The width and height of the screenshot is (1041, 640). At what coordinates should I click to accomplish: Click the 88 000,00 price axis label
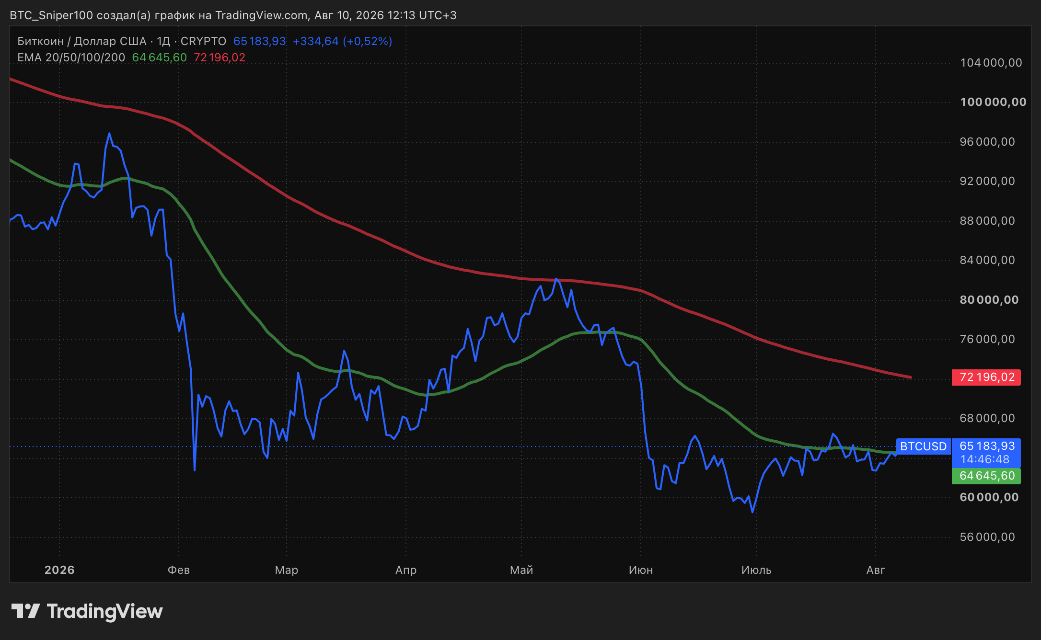987,221
